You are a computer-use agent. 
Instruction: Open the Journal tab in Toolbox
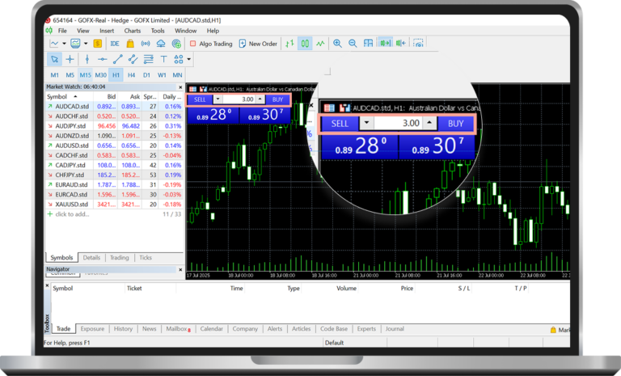coord(395,329)
